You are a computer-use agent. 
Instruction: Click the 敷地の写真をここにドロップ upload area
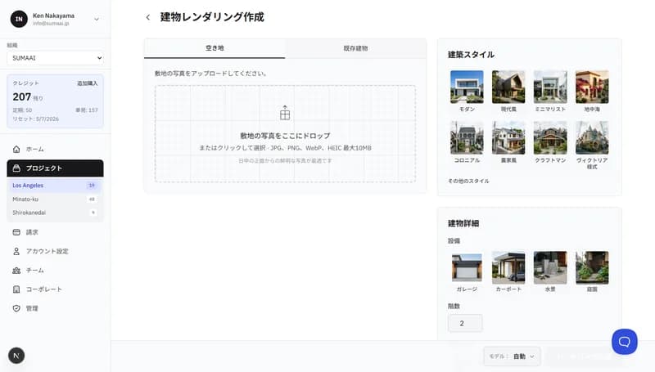tap(285, 134)
